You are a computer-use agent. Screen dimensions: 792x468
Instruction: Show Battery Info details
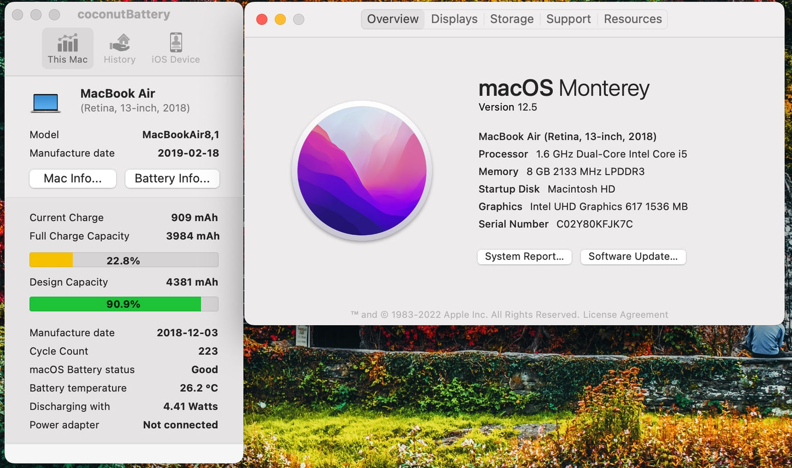click(172, 178)
